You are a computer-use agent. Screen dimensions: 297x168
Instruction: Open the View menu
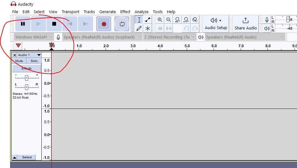click(53, 12)
